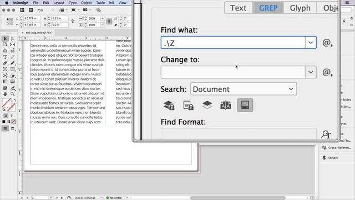Screen dimensions: 355x200
Task: Open the Search scope Document dropdown
Action: (244, 89)
